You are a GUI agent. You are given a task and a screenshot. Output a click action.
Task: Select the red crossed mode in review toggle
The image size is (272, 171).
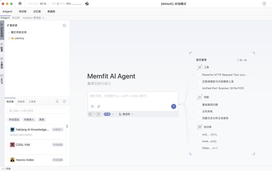(x=94, y=114)
